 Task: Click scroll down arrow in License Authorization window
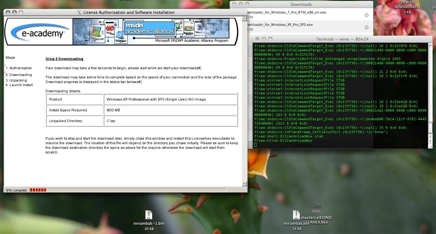coord(244,184)
